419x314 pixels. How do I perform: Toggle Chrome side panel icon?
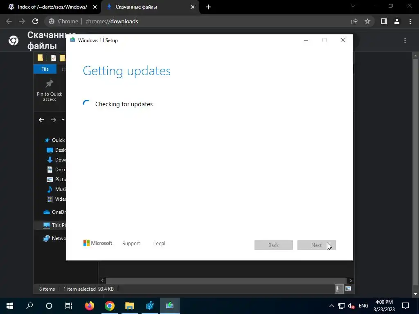[x=384, y=21]
